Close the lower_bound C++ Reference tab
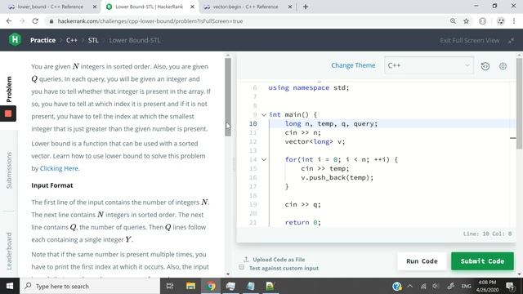 [x=95, y=7]
